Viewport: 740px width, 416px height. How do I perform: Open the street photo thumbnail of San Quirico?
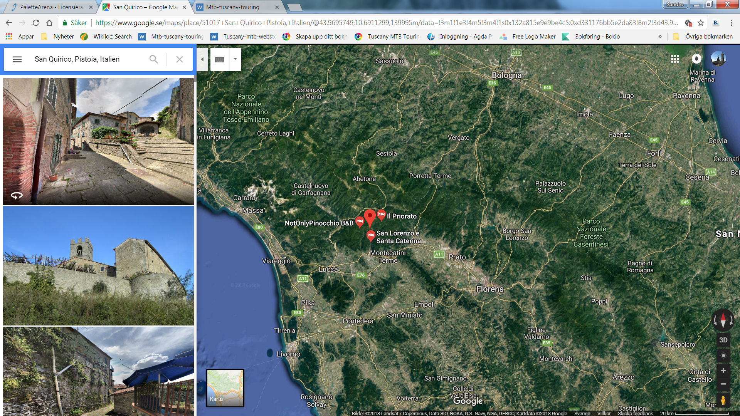[x=98, y=141]
